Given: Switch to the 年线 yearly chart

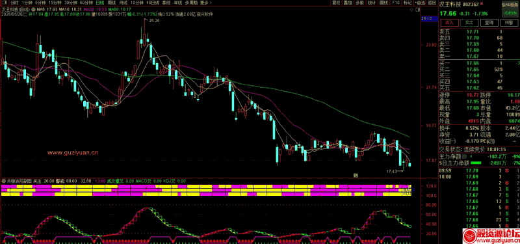Looking at the screenshot, I should pos(177,3).
